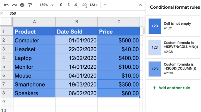This screenshot has height=112, width=201.
Task: Format as currency with pound icon
Action: click(x=61, y=5)
